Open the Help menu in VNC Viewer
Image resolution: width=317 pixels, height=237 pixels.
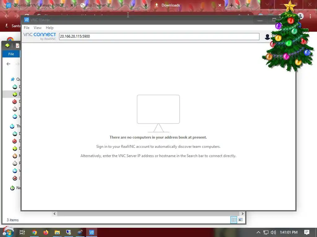pyautogui.click(x=50, y=27)
